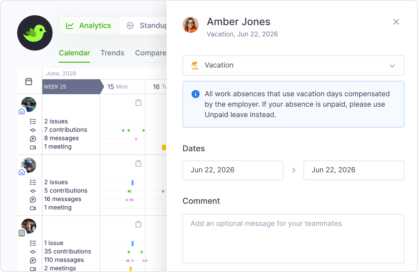Viewport: 418px width, 272px height.
Task: Click the green bird app logo
Action: tap(35, 33)
